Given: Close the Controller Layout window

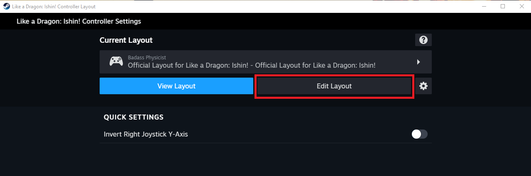Looking at the screenshot, I should tap(521, 6).
